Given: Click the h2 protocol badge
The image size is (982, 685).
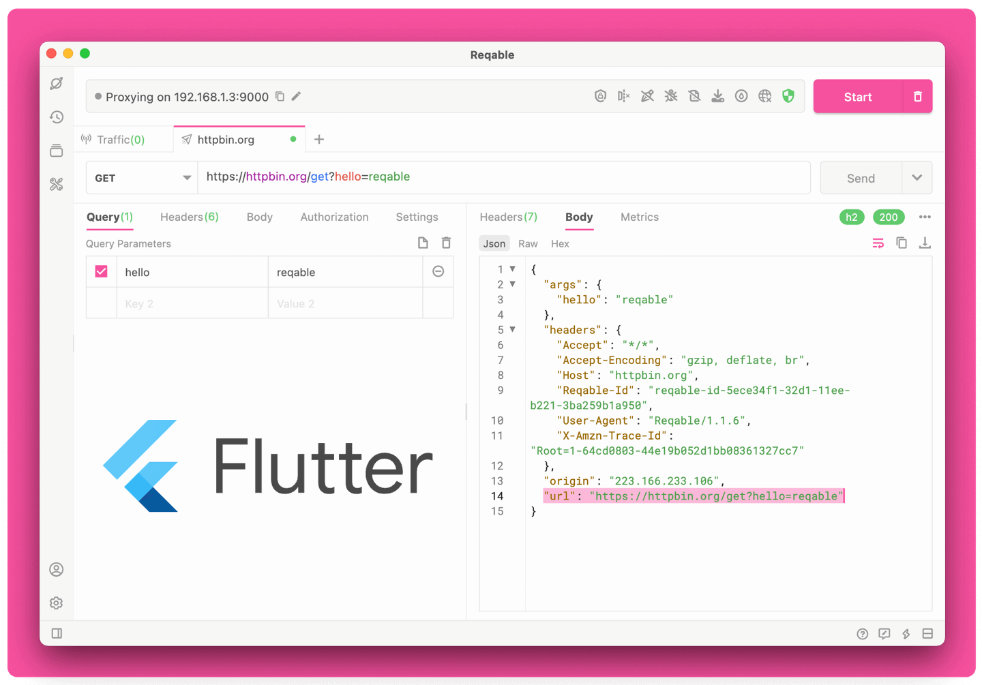Looking at the screenshot, I should click(852, 217).
